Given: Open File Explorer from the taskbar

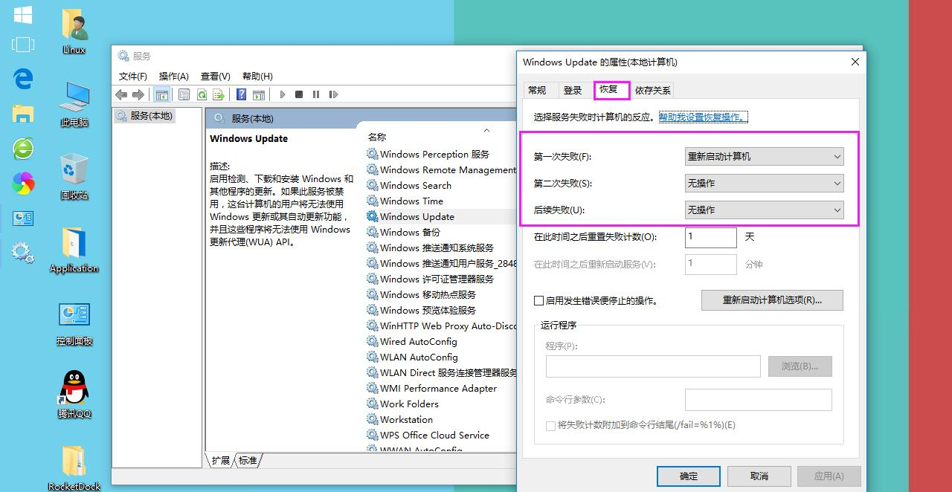Looking at the screenshot, I should (23, 114).
